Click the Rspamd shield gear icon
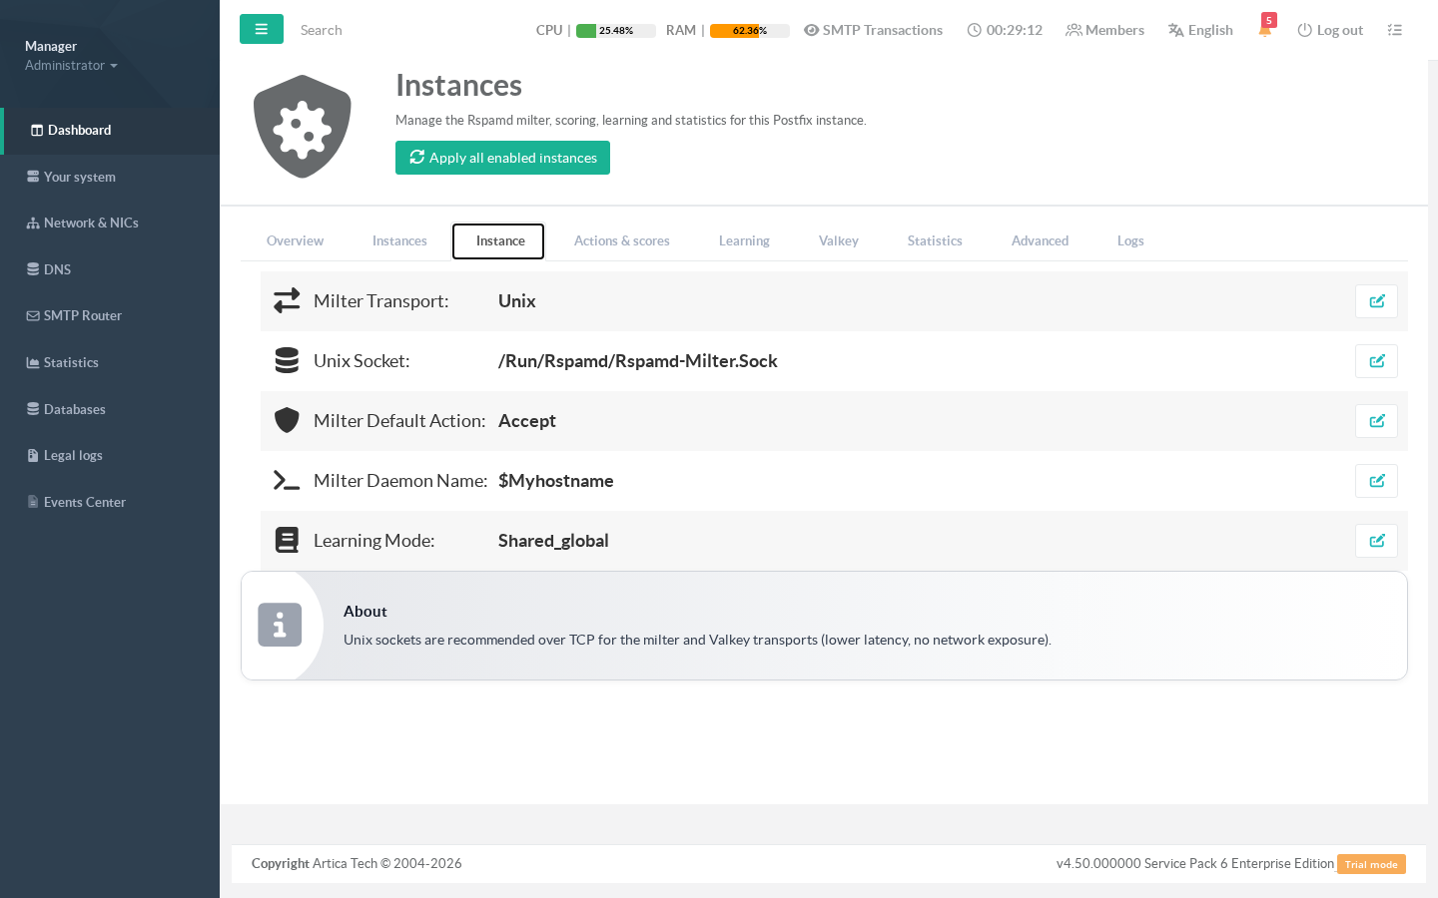This screenshot has width=1438, height=898. pos(303,127)
